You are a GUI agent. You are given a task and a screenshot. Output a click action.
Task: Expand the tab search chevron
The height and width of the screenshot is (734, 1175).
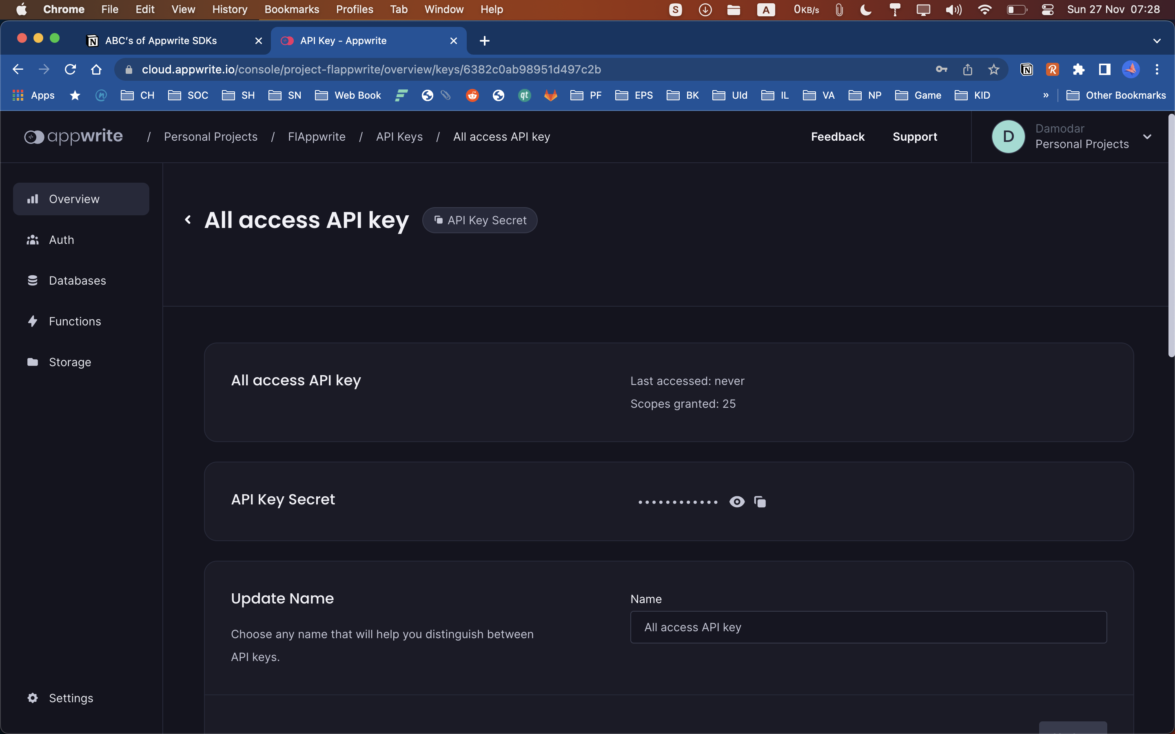[1157, 41]
